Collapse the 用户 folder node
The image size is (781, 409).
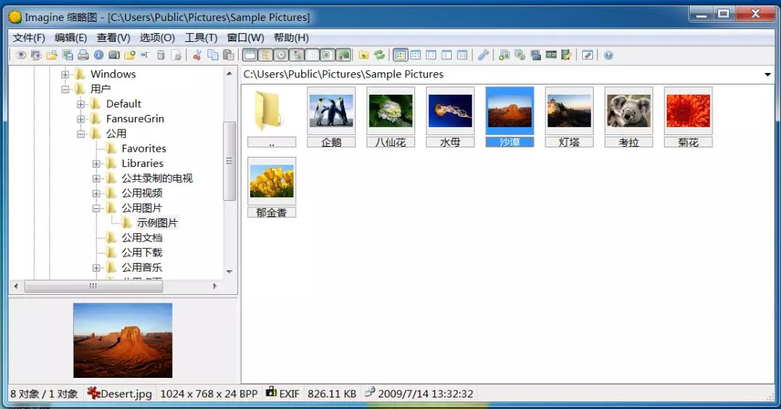tap(65, 90)
